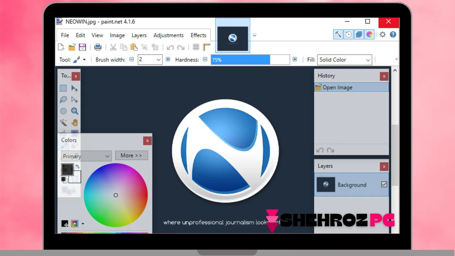Select Open Image history entry
The image size is (455, 256).
pyautogui.click(x=351, y=87)
